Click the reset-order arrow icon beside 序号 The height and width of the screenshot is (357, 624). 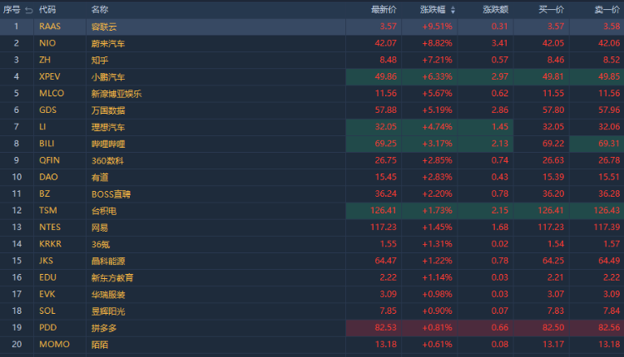coord(29,10)
